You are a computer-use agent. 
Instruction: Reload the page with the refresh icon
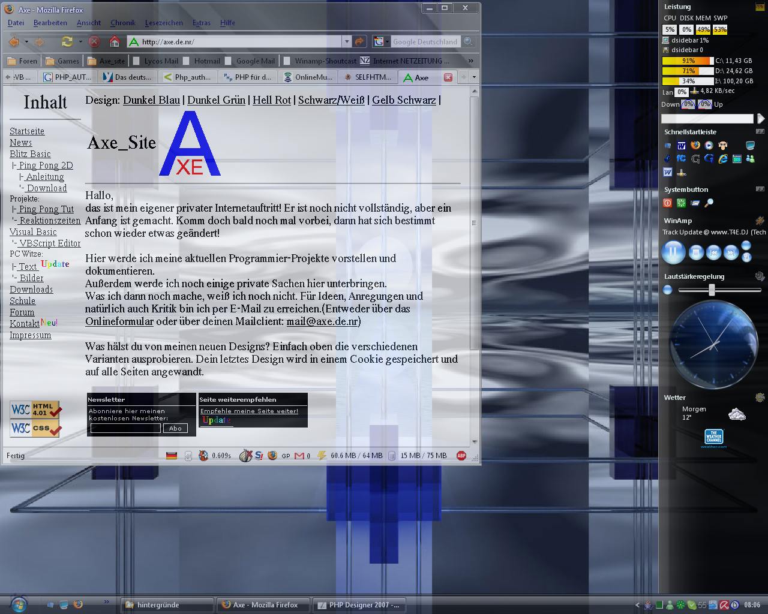click(x=67, y=41)
